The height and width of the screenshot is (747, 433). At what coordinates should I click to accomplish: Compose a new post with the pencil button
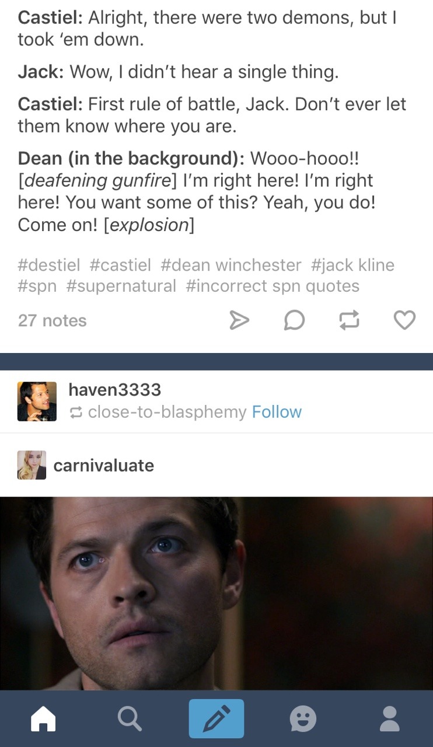tap(216, 718)
